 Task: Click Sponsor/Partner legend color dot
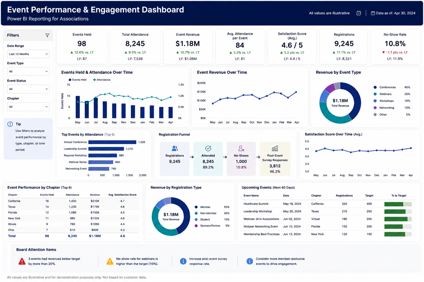196,226
